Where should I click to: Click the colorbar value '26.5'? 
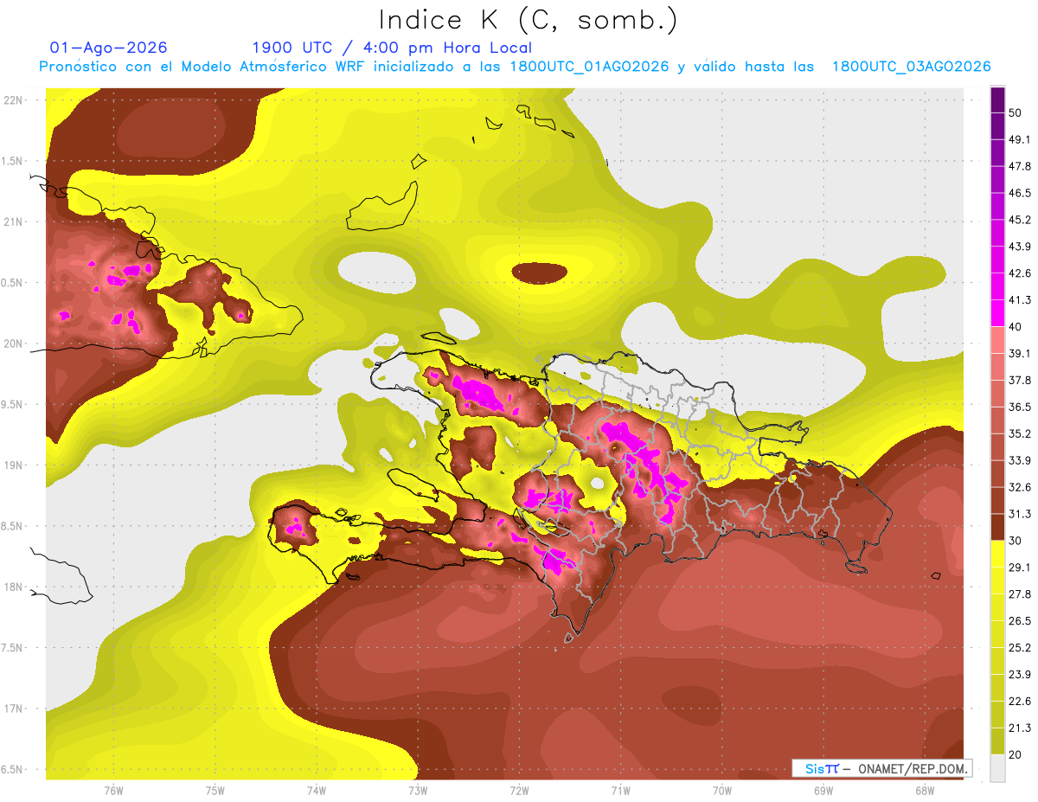click(1020, 621)
